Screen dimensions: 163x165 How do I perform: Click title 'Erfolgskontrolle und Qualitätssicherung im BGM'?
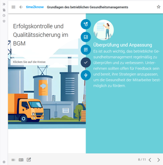(x=40, y=35)
